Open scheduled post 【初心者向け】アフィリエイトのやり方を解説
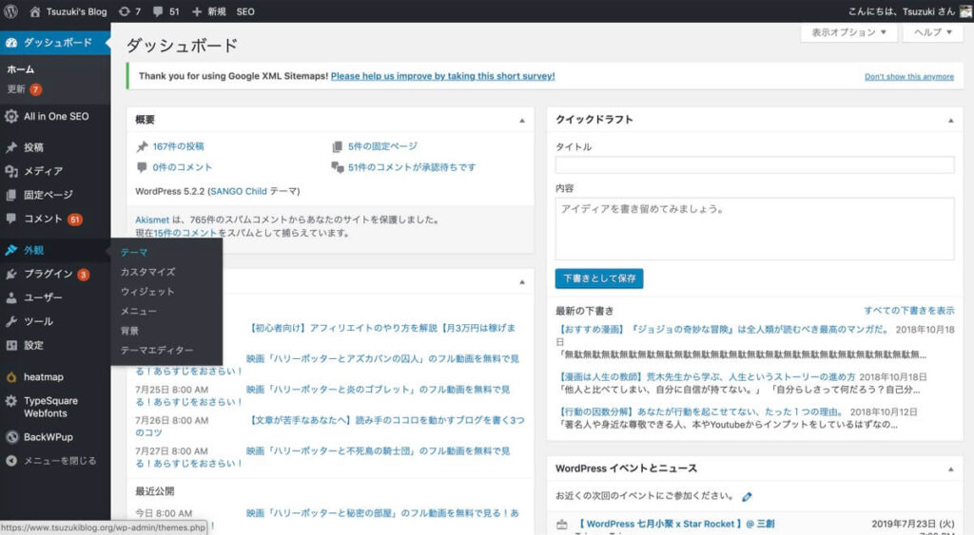The image size is (974, 535). coord(382,328)
